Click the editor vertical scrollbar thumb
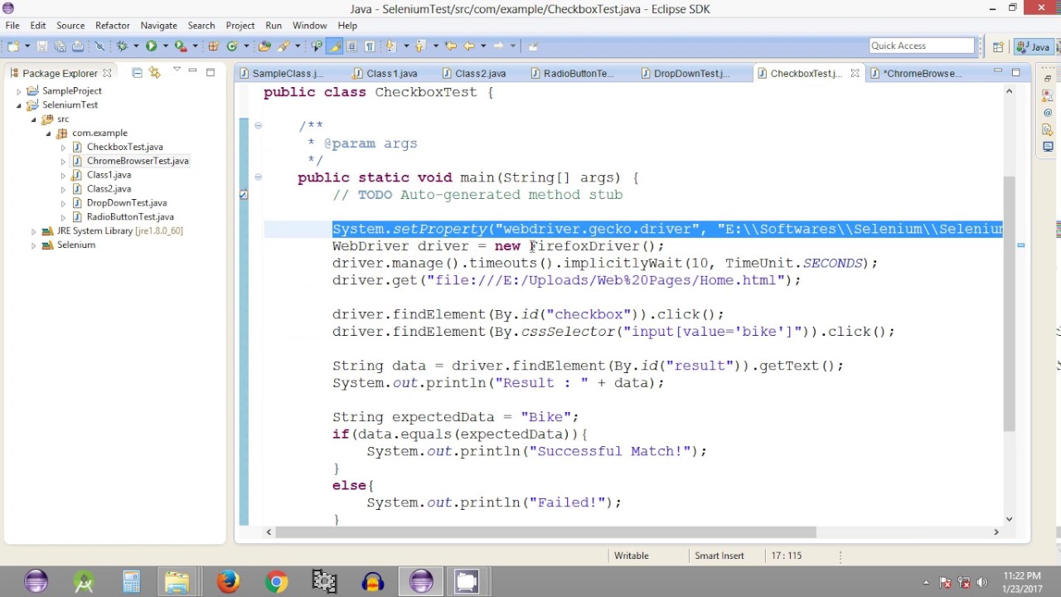1061x597 pixels. tap(1009, 303)
